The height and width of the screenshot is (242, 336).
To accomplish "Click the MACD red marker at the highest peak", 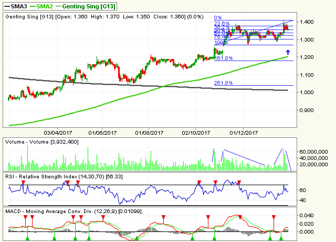I will [240, 217].
